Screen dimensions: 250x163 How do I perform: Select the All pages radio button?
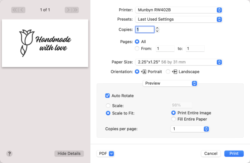[137, 41]
